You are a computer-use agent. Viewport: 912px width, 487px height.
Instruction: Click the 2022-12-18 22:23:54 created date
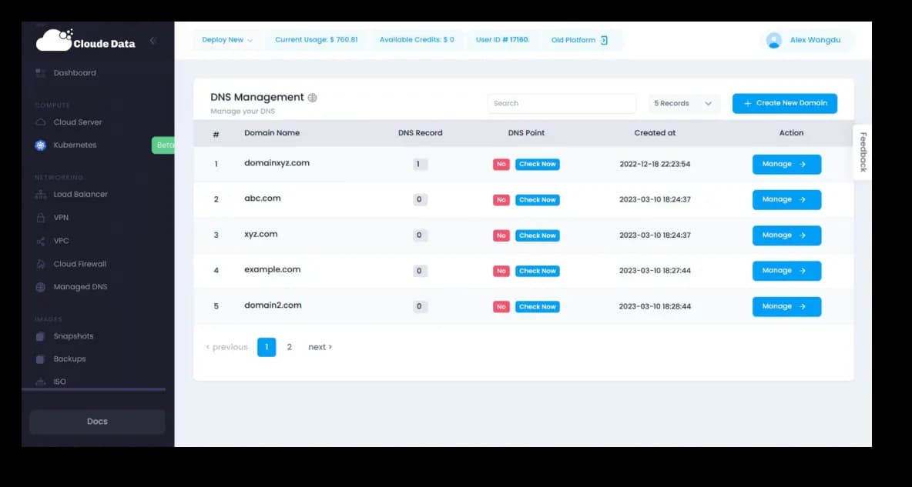[x=655, y=165]
